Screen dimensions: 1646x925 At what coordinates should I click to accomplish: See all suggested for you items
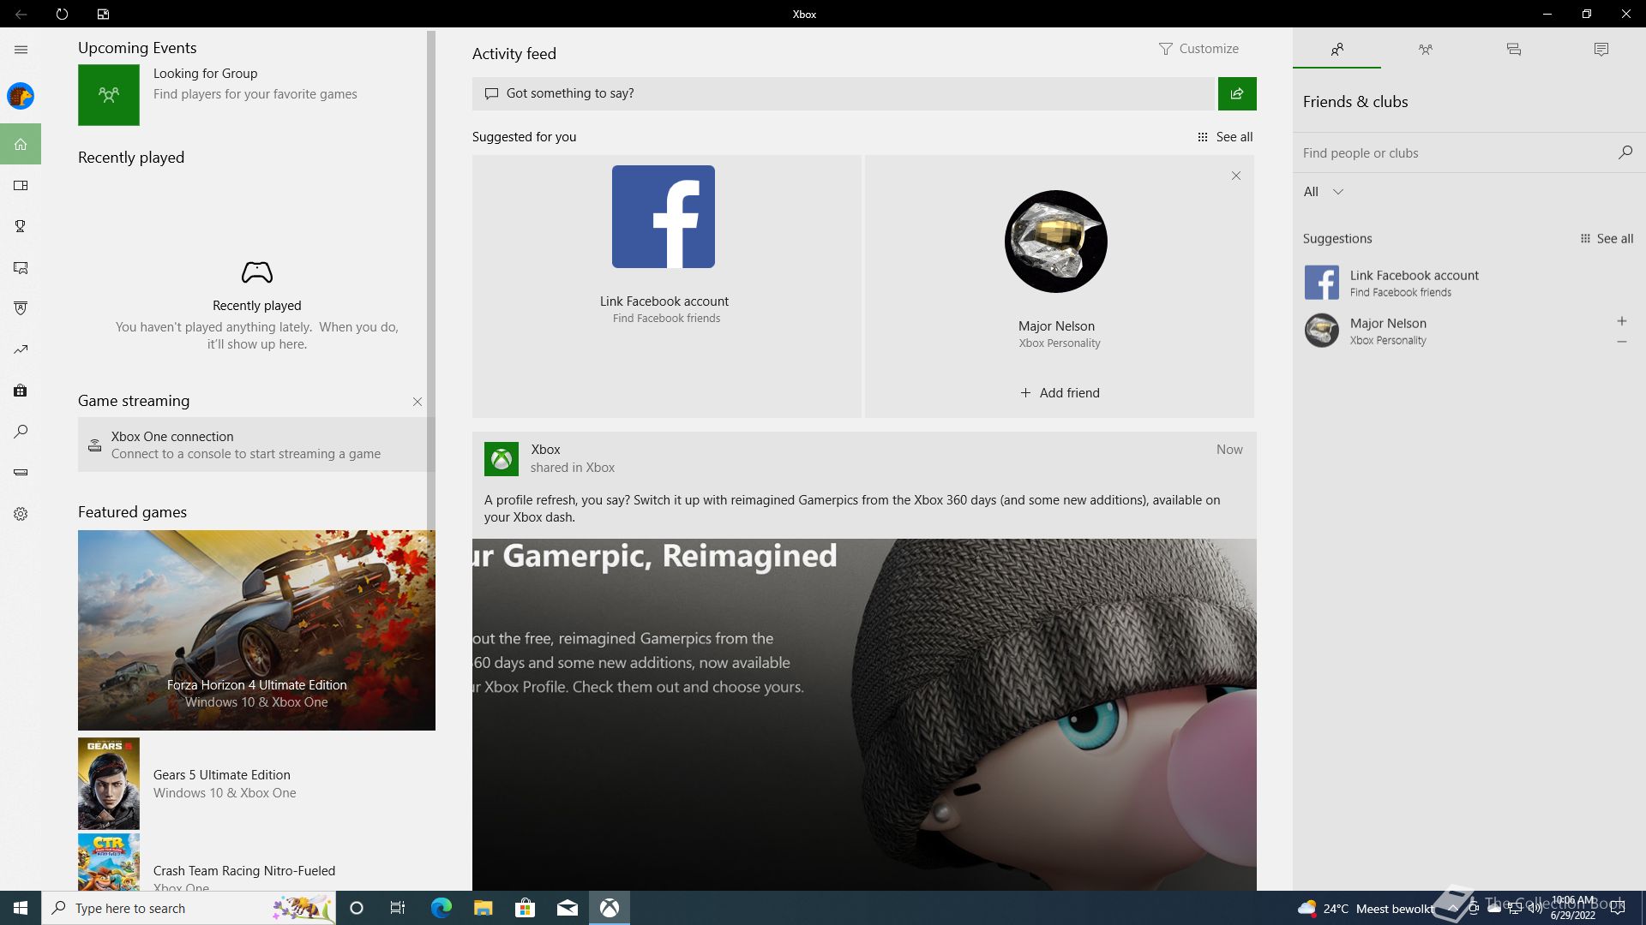(x=1225, y=137)
